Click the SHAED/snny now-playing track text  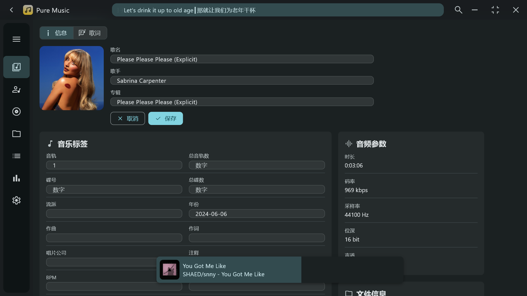click(x=223, y=274)
